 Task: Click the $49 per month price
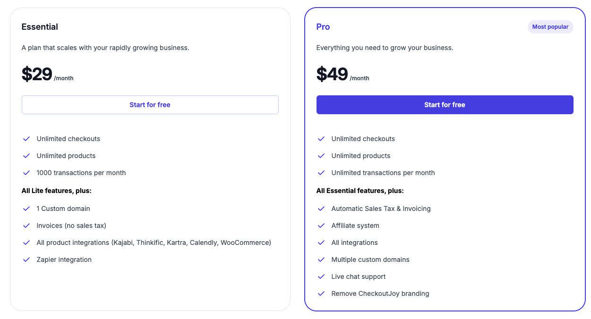[x=343, y=75]
